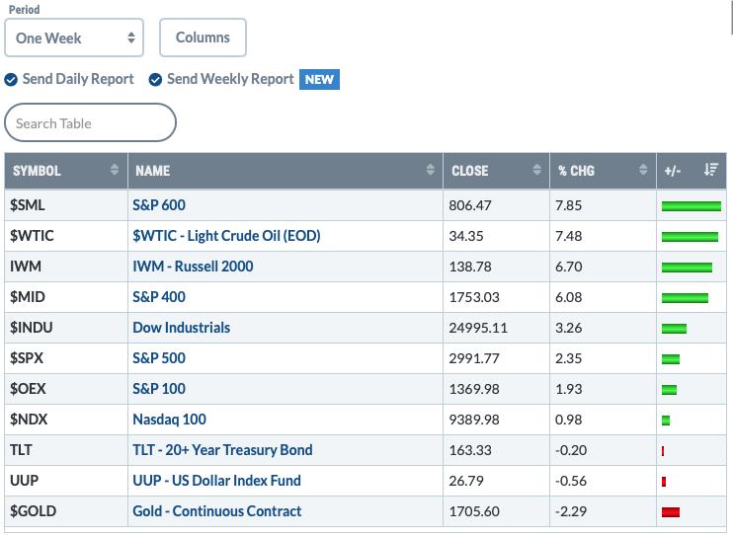The height and width of the screenshot is (537, 733).
Task: Click the percent change 1.93
Action: (x=568, y=389)
